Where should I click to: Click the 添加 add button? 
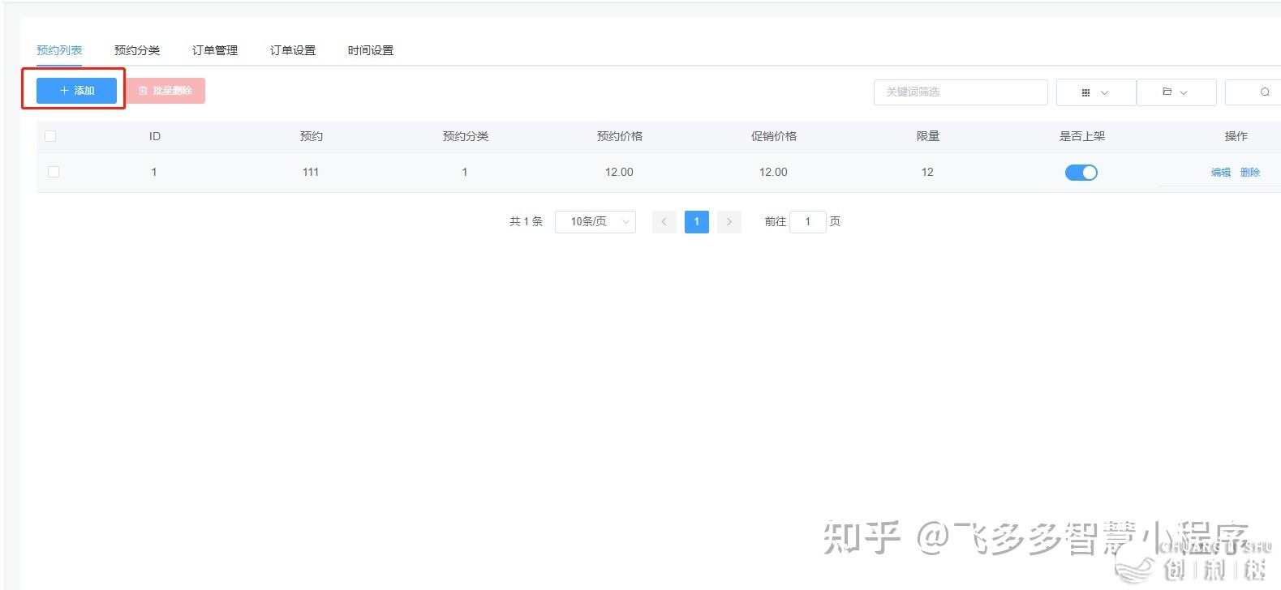pyautogui.click(x=77, y=91)
